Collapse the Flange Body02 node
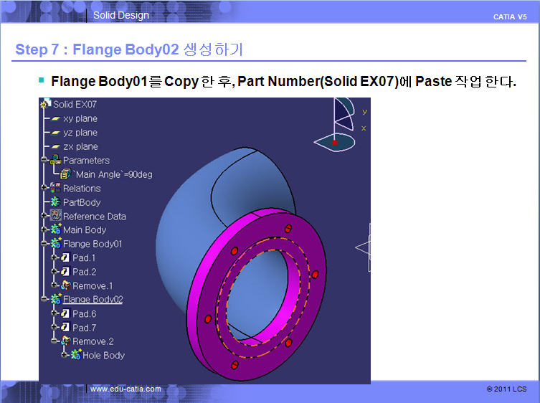 [x=44, y=299]
